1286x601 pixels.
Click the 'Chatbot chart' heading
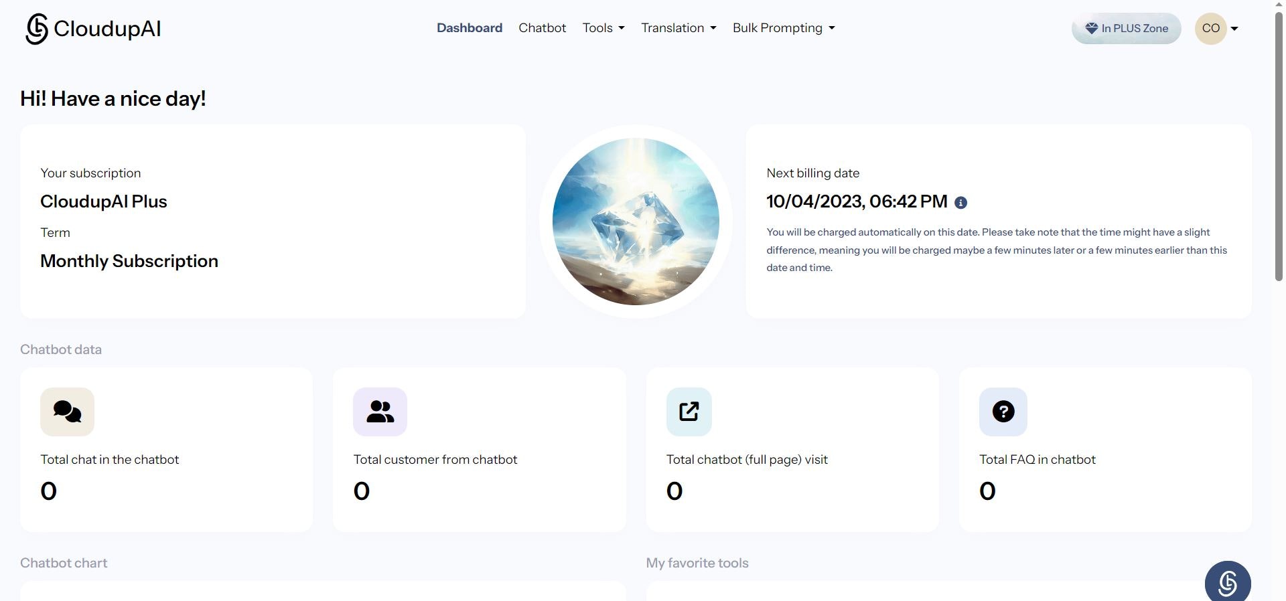point(64,563)
